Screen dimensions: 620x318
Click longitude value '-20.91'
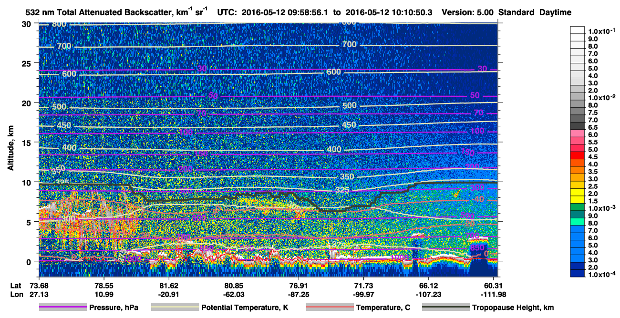point(169,294)
